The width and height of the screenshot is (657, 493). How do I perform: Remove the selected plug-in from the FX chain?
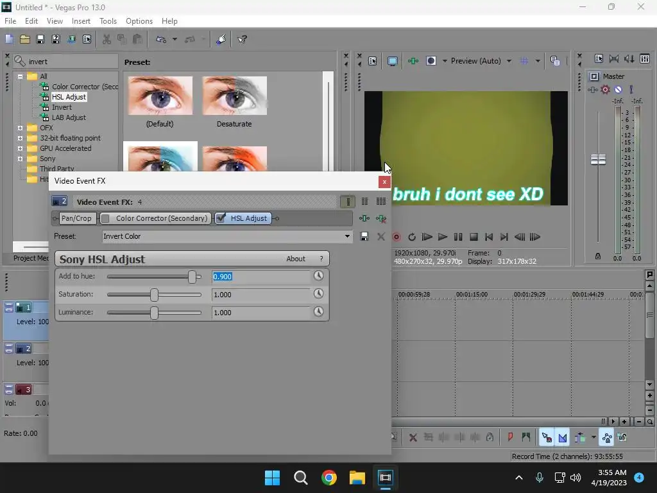pos(381,218)
